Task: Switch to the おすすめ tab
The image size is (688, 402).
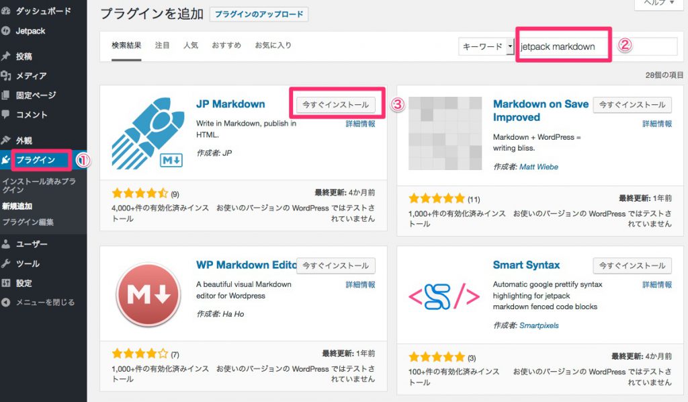Action: coord(226,45)
